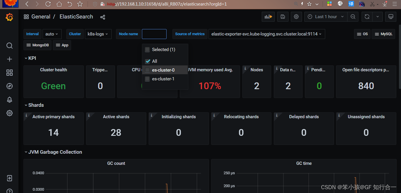The image size is (401, 193).
Task: Click the cycle view mode monitor icon
Action: [x=391, y=17]
